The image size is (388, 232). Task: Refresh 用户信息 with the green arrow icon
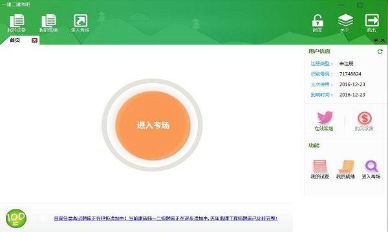380,52
